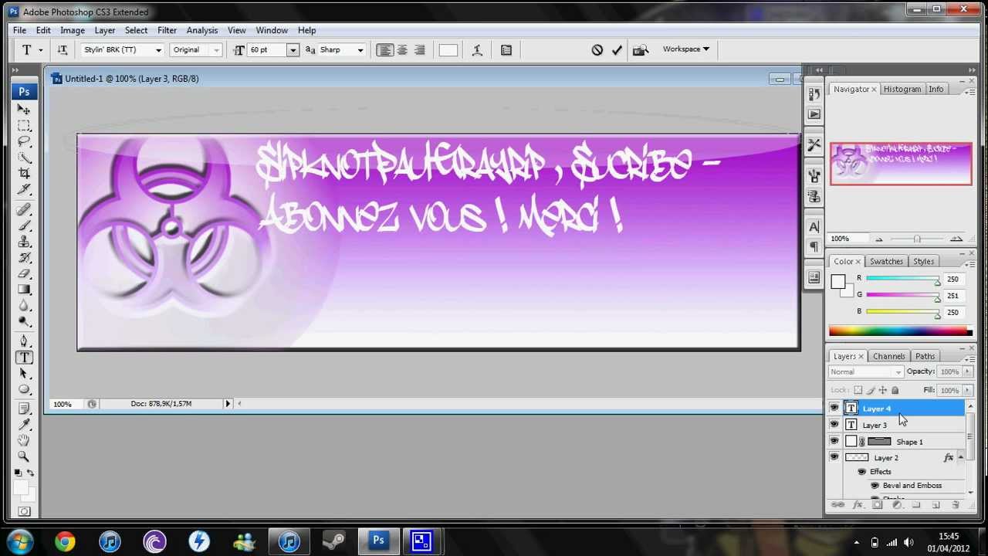The height and width of the screenshot is (556, 988).
Task: Select the Clone Stamp tool
Action: [24, 242]
